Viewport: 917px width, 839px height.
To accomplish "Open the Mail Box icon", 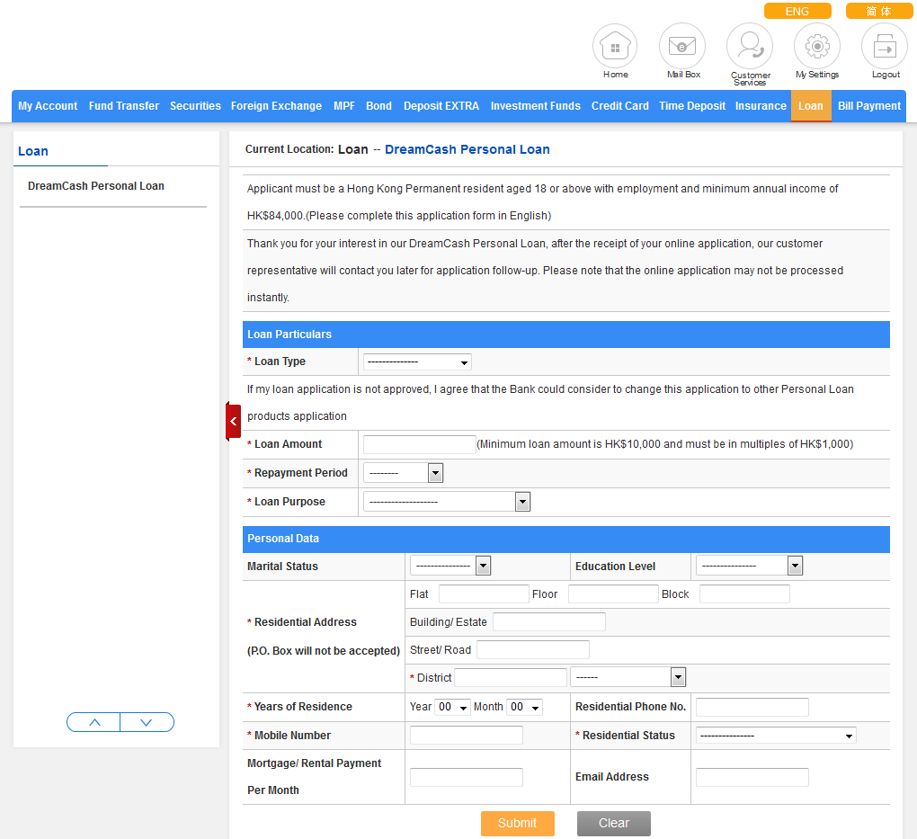I will pyautogui.click(x=682, y=46).
